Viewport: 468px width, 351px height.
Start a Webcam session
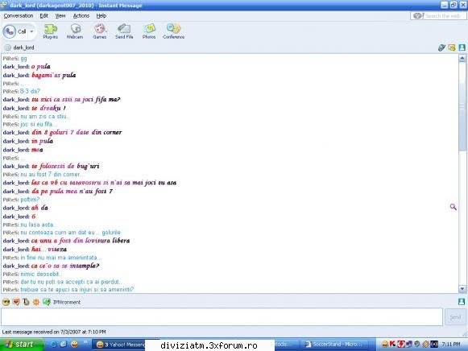click(75, 31)
